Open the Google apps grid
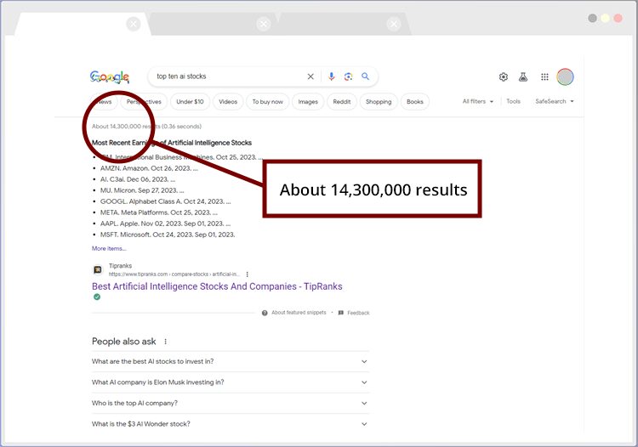This screenshot has height=447, width=638. pyautogui.click(x=544, y=77)
